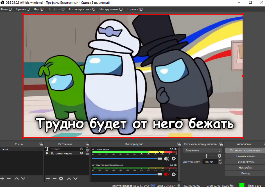The height and width of the screenshot is (187, 265).
Task: Open Настройки from controls
Action: [x=245, y=168]
